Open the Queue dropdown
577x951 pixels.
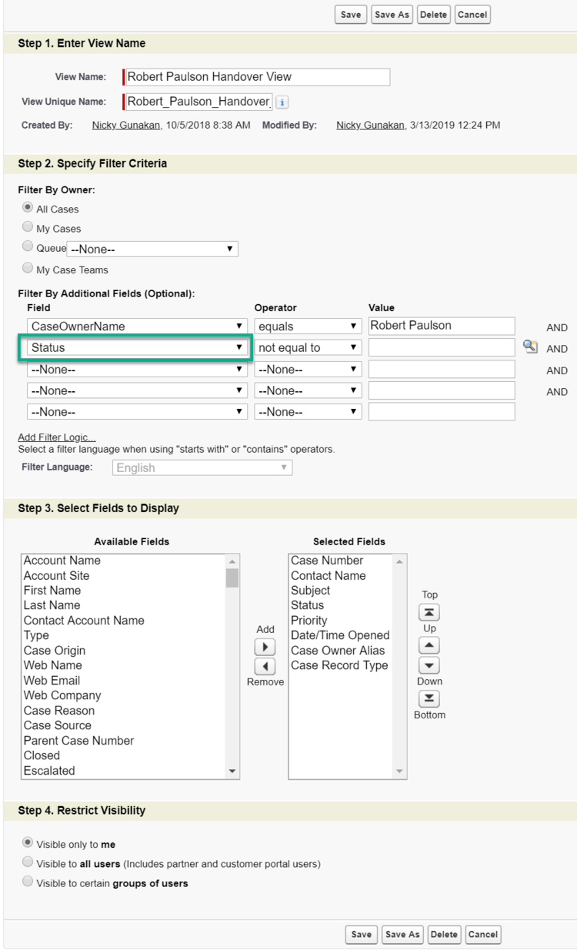pos(152,249)
